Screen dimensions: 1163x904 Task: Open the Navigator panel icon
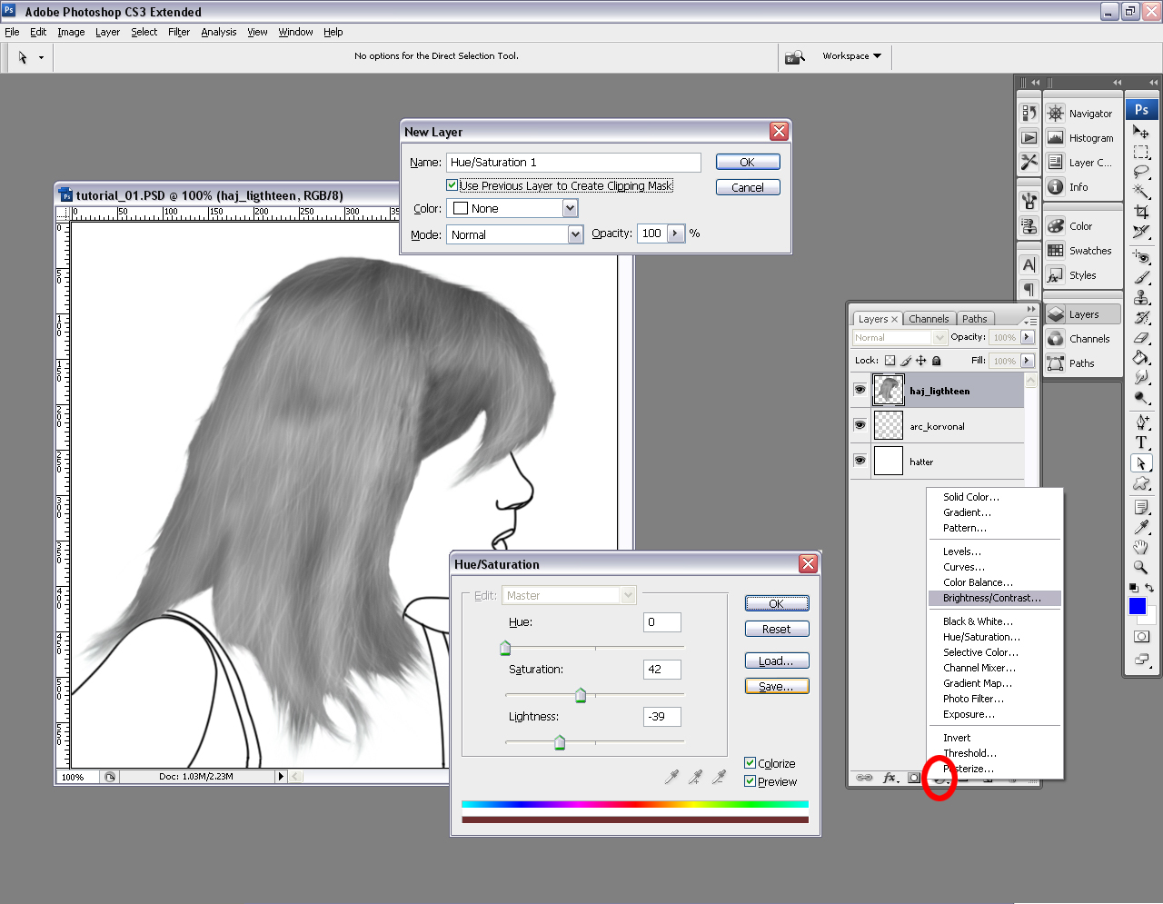(1056, 114)
